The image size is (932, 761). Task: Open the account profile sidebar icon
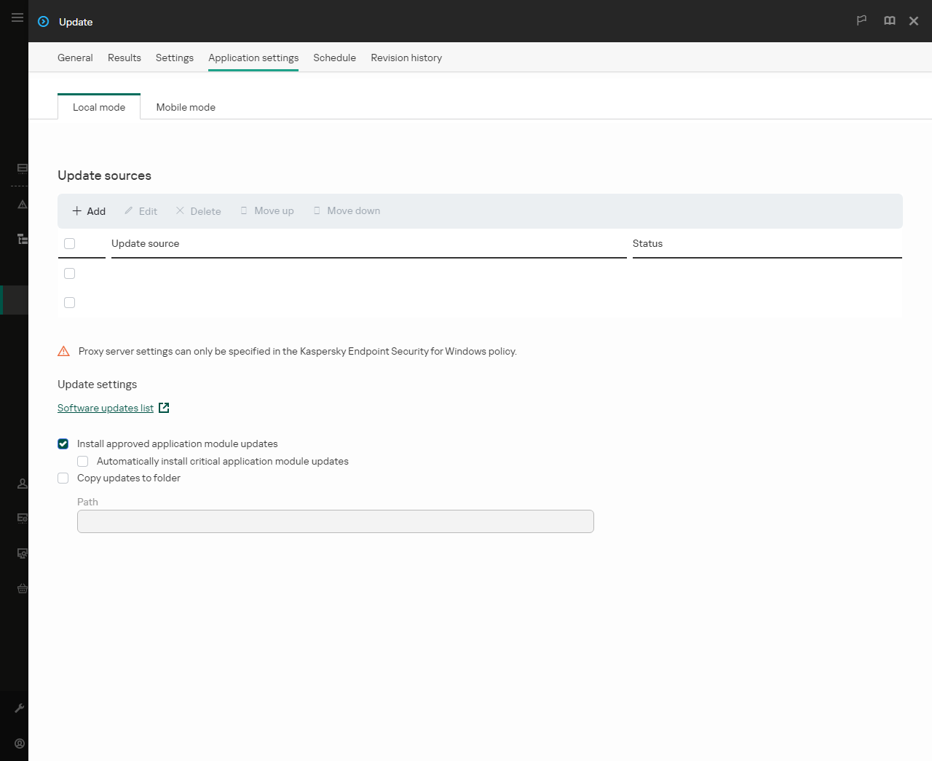click(x=20, y=744)
